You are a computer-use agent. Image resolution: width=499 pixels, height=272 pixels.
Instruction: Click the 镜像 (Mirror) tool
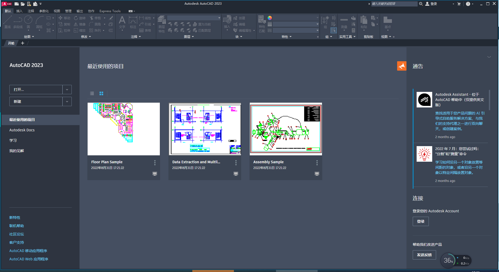point(80,24)
